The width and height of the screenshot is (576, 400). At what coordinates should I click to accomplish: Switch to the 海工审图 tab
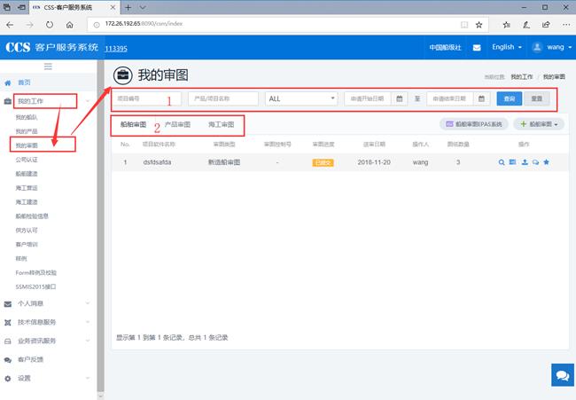click(222, 125)
